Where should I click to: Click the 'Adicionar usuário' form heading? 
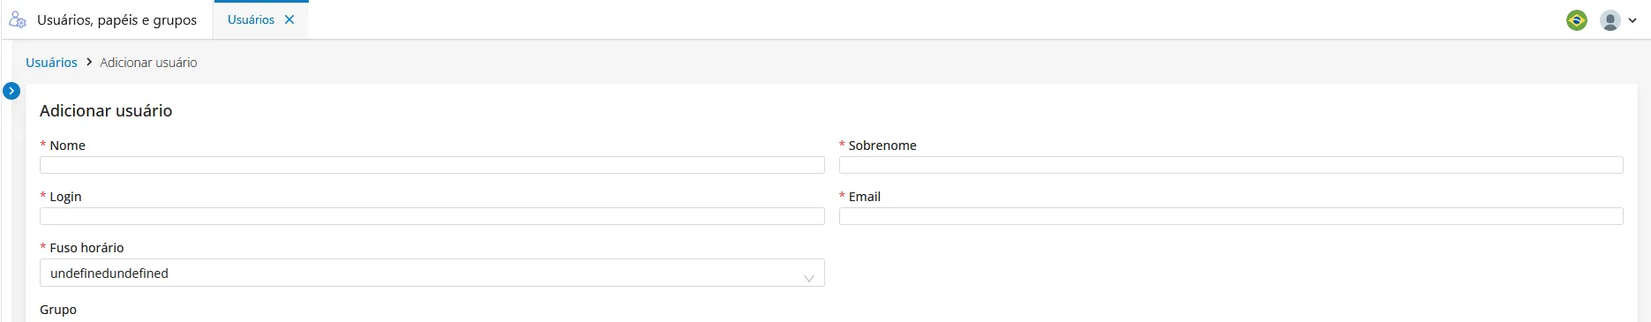tap(106, 110)
